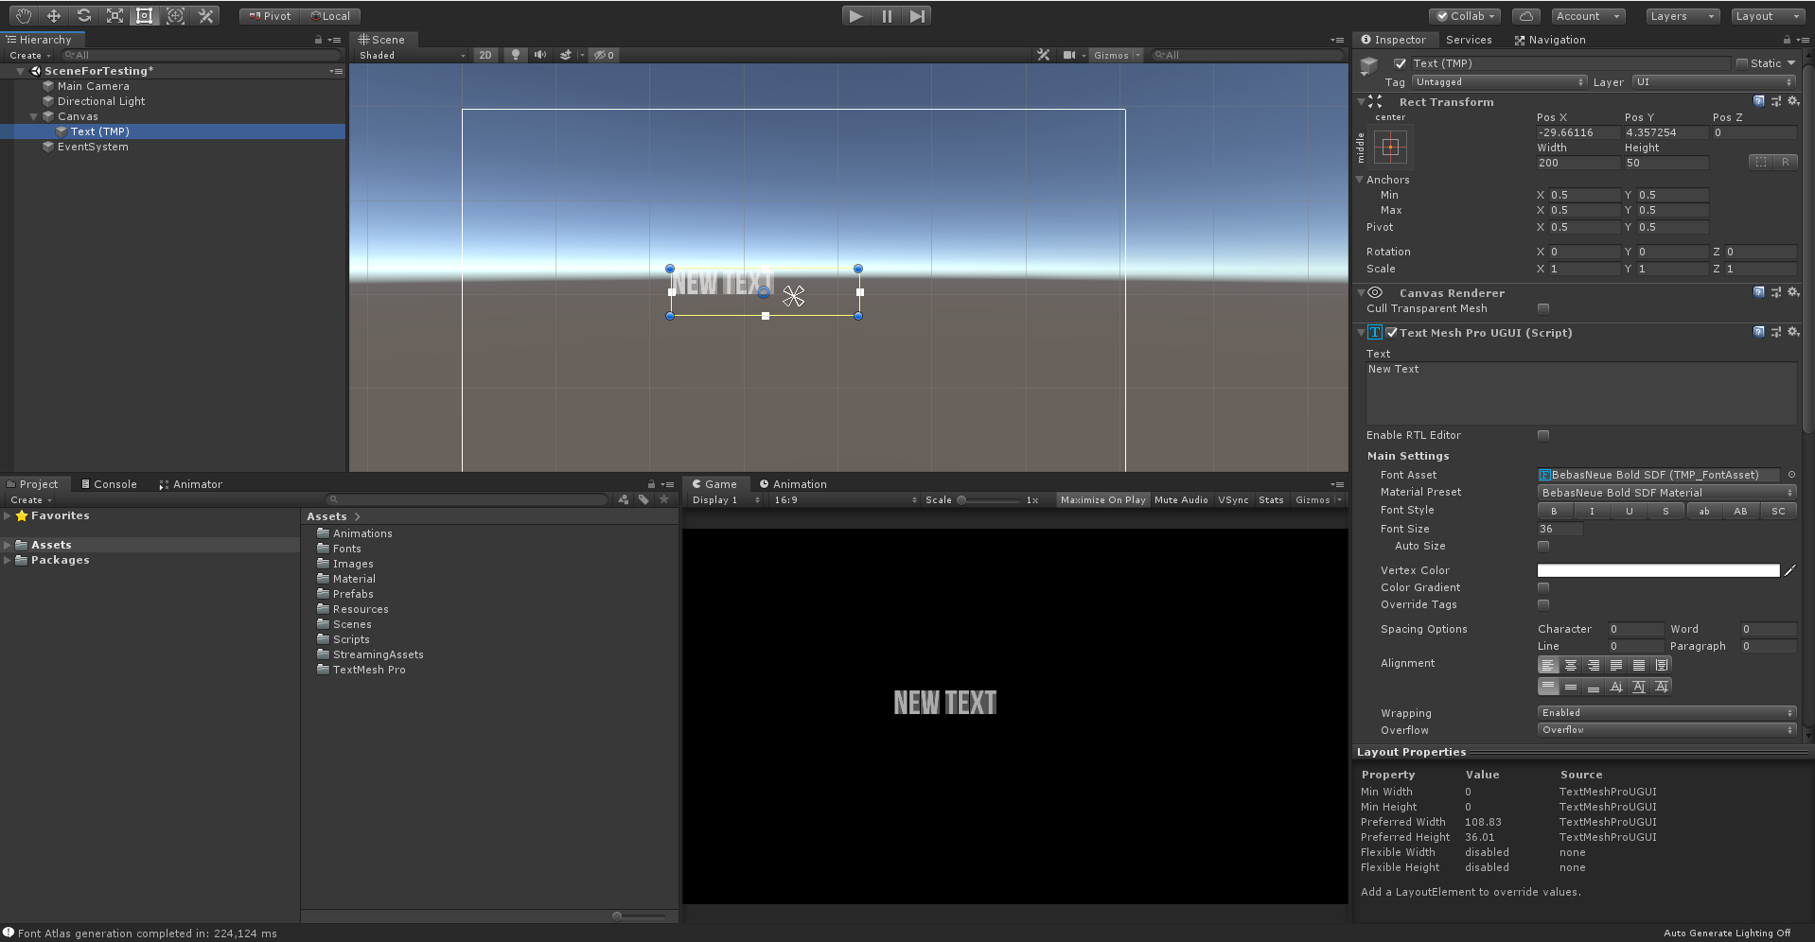This screenshot has width=1815, height=942.
Task: Switch to the Services tab
Action: 1469,40
